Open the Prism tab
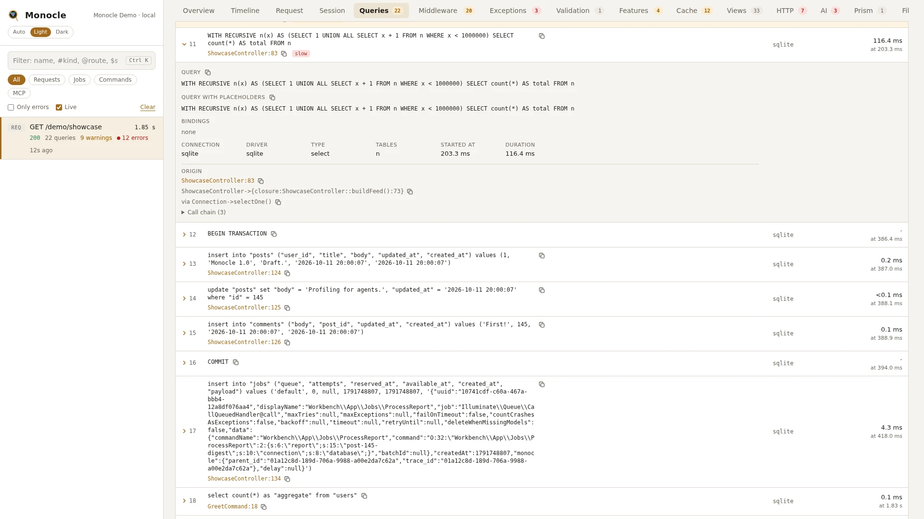This screenshot has height=519, width=924. click(870, 11)
